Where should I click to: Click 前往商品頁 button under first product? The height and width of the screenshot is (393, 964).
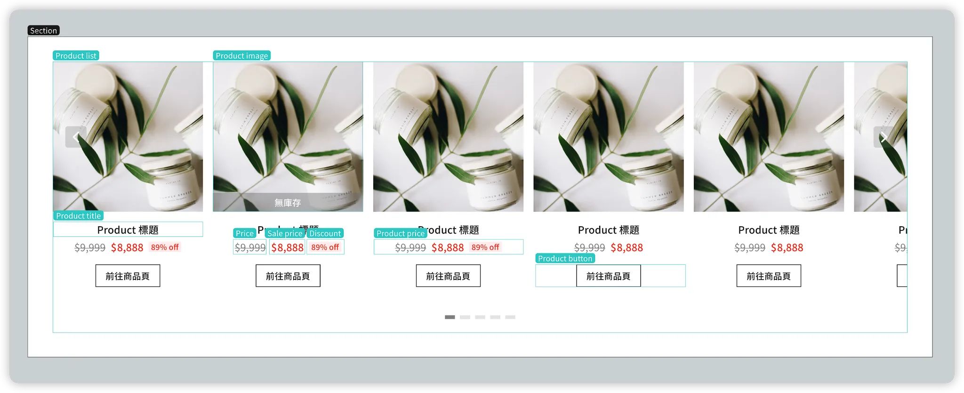click(x=128, y=276)
